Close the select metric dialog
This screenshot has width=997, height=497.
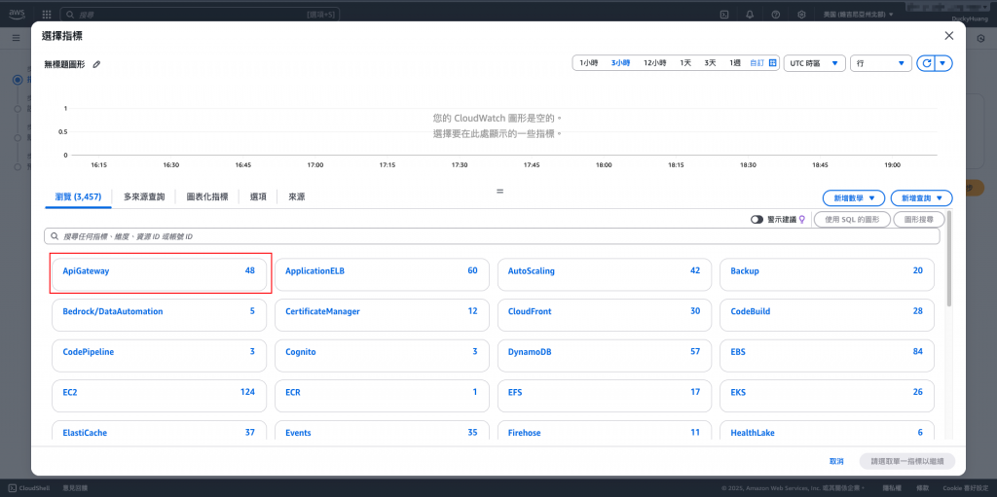948,36
